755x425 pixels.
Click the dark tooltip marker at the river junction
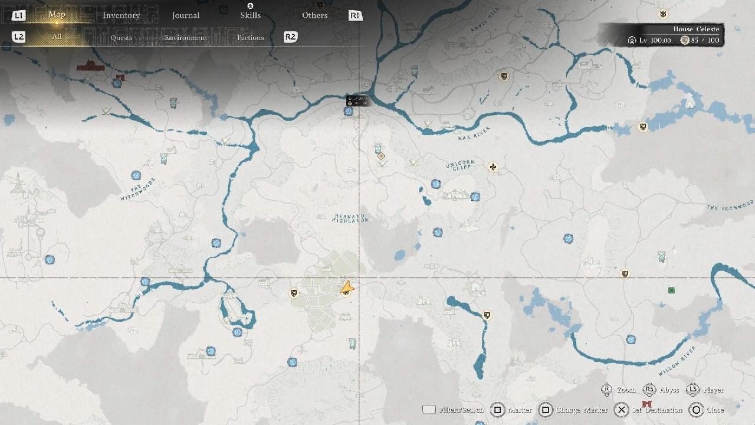click(357, 101)
